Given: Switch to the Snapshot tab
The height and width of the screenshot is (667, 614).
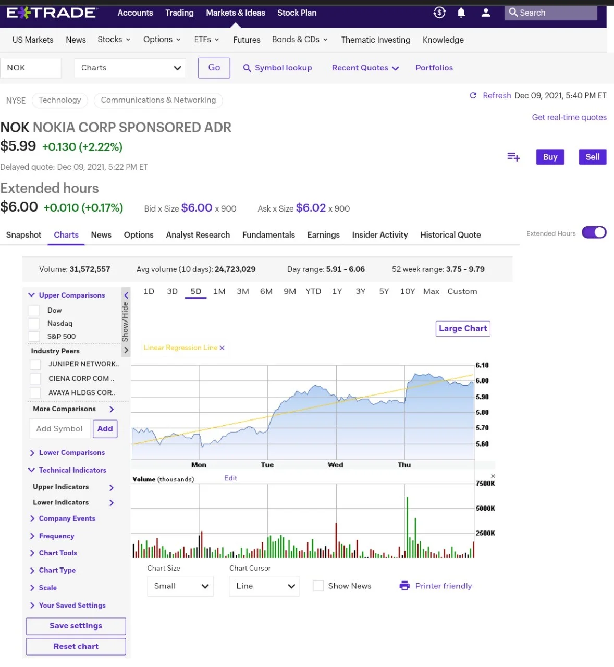Looking at the screenshot, I should (x=23, y=235).
